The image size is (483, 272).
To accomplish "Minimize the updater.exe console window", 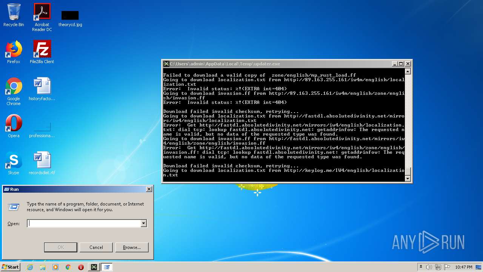I will pyautogui.click(x=395, y=64).
